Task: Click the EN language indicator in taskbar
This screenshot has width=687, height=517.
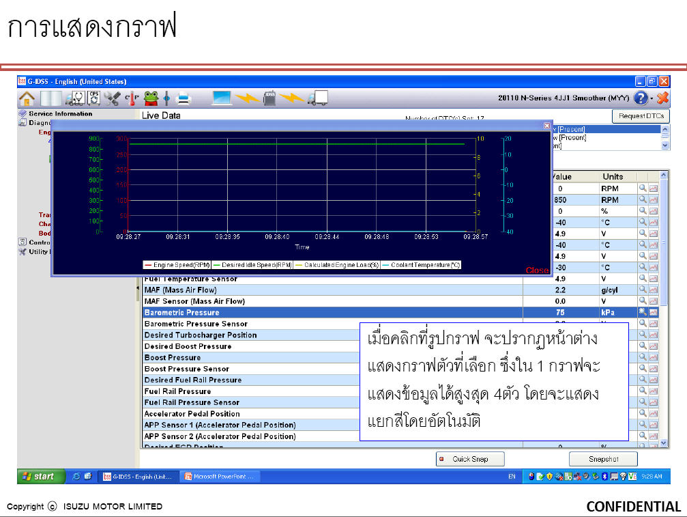Action: 511,477
